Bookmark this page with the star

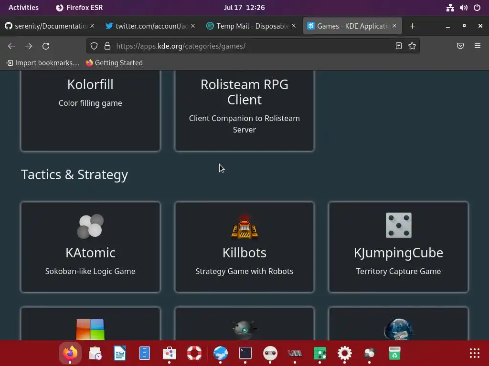pos(412,46)
